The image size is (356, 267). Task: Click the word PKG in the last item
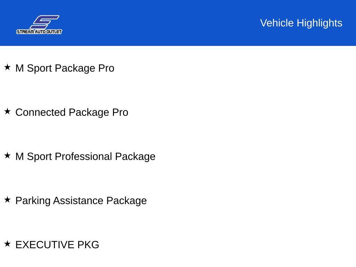pyautogui.click(x=88, y=245)
